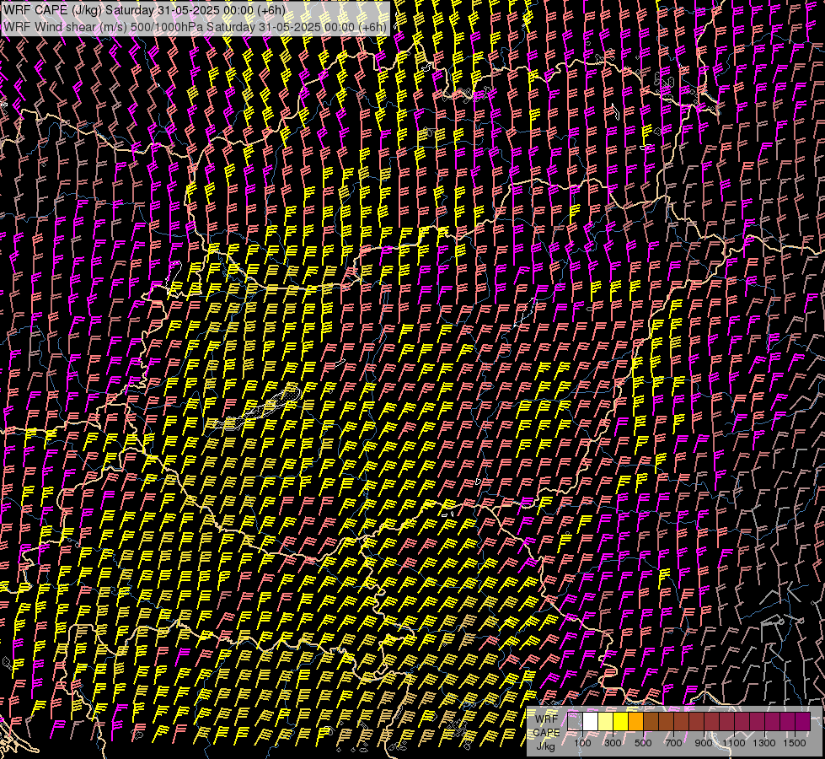Click the WRF word in the legend box
Viewport: 825px width, 759px height.
coord(546,719)
